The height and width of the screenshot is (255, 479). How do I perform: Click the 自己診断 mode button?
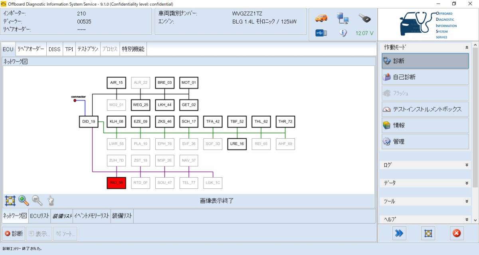click(425, 77)
